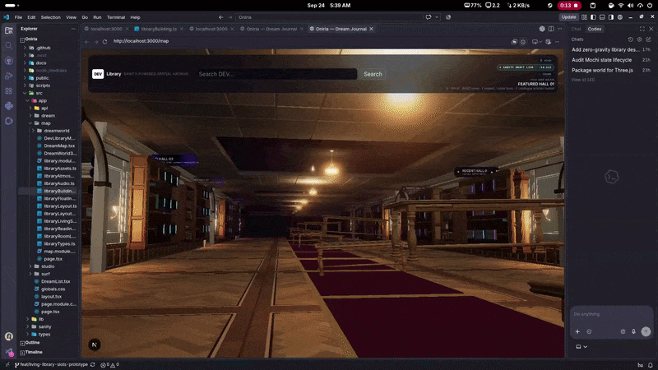Click the microphone icon in chat input
The height and width of the screenshot is (370, 658).
click(x=633, y=331)
